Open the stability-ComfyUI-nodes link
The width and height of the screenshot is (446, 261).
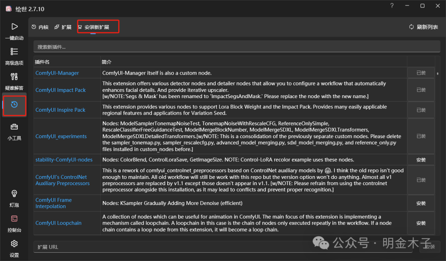[x=64, y=160]
